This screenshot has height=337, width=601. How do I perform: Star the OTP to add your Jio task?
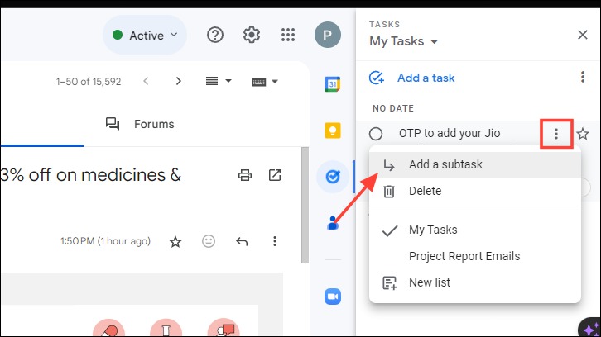point(583,134)
